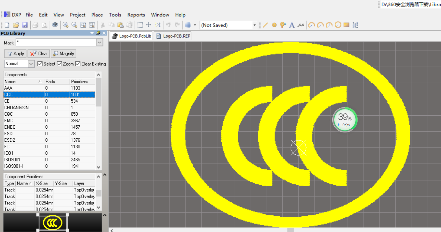The height and width of the screenshot is (232, 441).
Task: Open an existing document with folder icon
Action: 16,25
